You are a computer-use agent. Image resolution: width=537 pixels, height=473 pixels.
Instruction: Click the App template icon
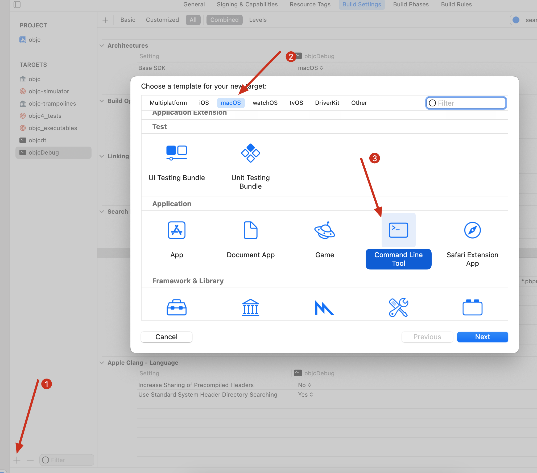point(176,230)
